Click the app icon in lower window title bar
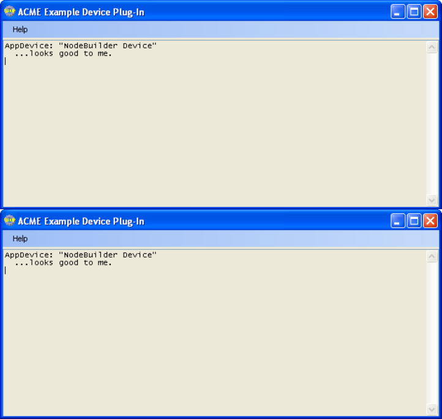The width and height of the screenshot is (442, 419). coord(10,220)
